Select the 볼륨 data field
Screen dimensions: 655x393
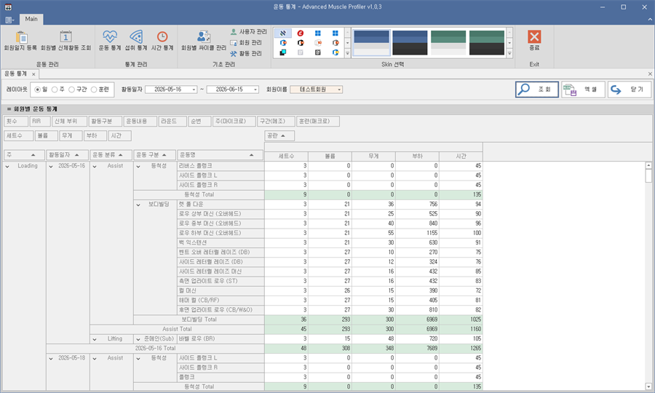[x=46, y=136]
